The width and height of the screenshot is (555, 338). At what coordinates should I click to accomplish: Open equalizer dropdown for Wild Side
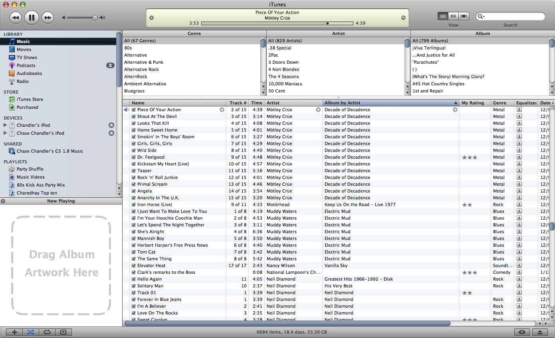(x=519, y=150)
